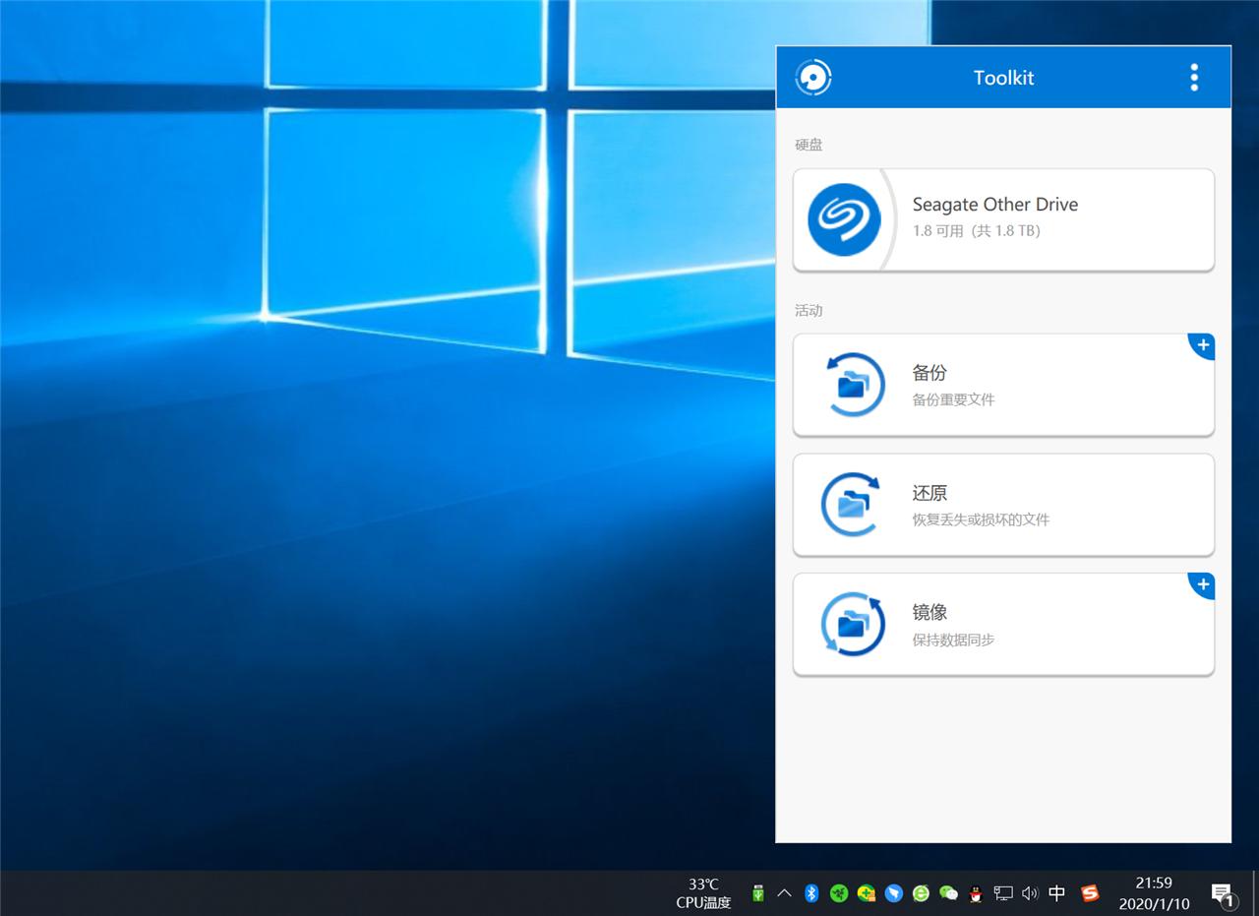The image size is (1259, 916).
Task: Click the 还原 restore folder icon
Action: (852, 505)
